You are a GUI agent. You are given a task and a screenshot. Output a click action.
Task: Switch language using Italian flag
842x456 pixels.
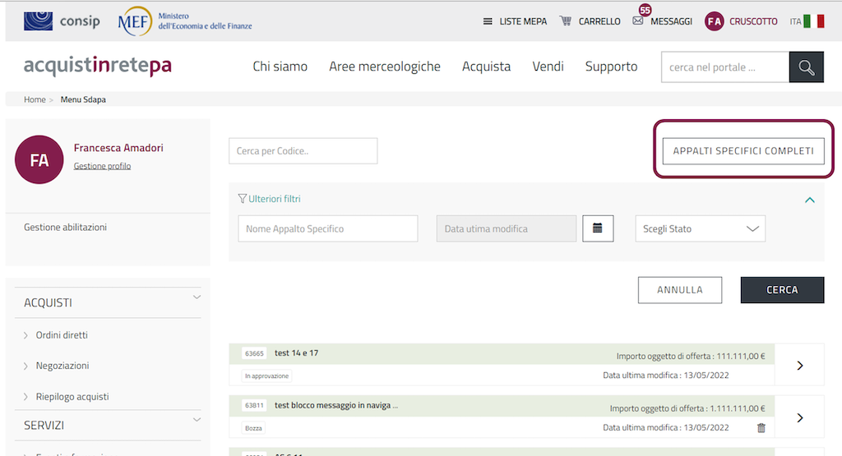[x=813, y=21]
